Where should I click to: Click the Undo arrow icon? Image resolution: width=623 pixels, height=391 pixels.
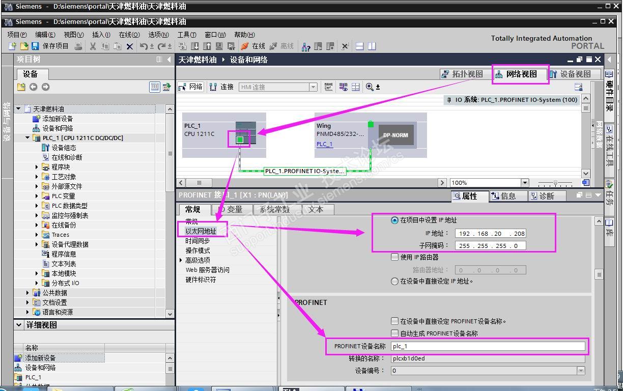click(x=144, y=46)
